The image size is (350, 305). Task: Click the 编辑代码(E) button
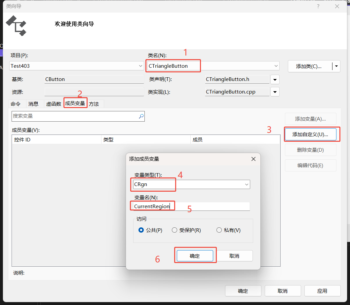coord(310,165)
